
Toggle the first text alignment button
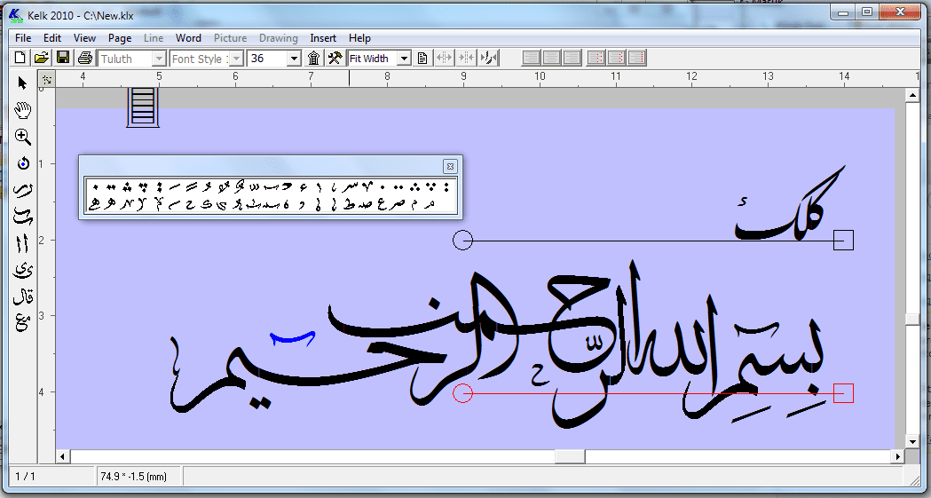tap(531, 59)
